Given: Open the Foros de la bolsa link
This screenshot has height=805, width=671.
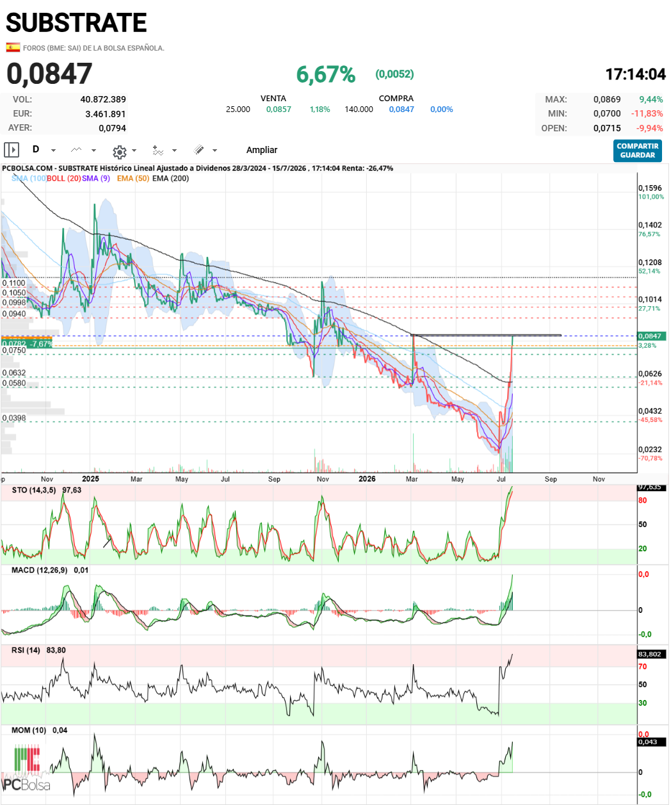Looking at the screenshot, I should 93,48.
